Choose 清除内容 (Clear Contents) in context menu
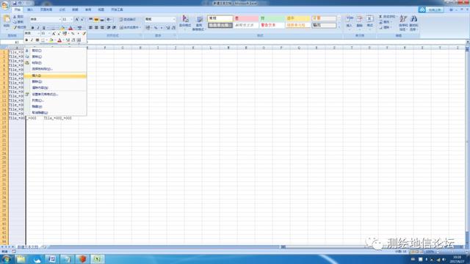 (x=55, y=88)
